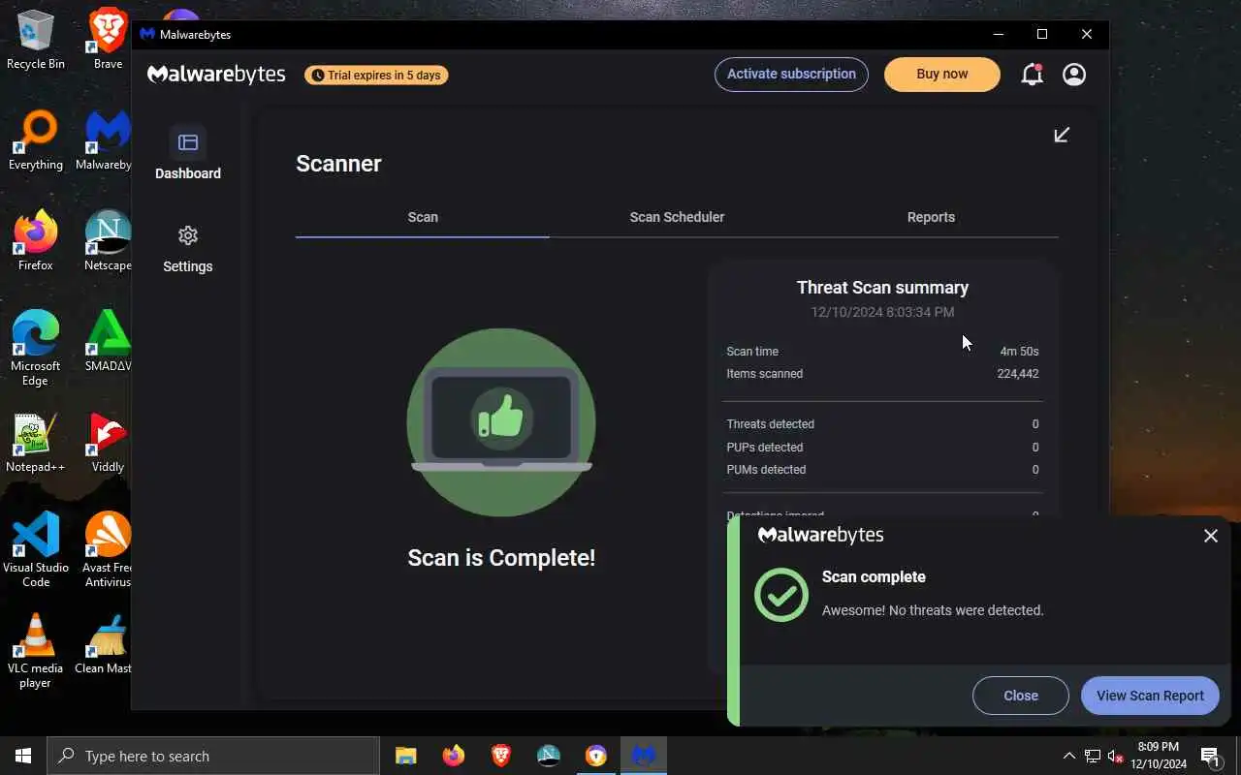Click the PUPs detected row
This screenshot has height=775, width=1241.
click(882, 448)
